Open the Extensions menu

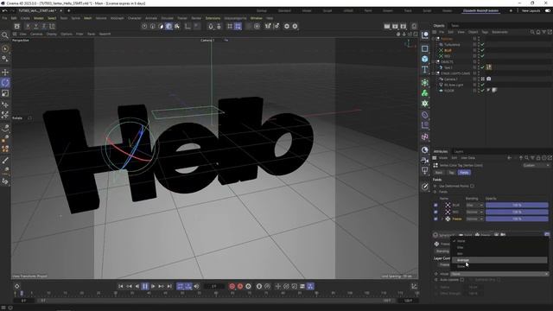pos(213,18)
